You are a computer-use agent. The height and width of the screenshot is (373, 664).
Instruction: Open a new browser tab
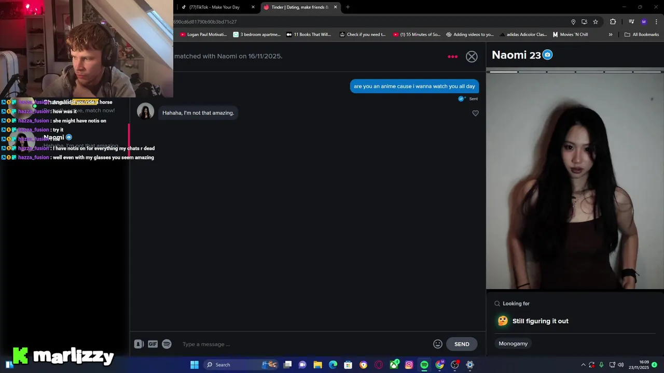pos(348,7)
